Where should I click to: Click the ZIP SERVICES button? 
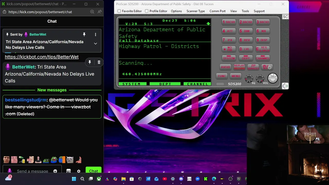coord(253,67)
